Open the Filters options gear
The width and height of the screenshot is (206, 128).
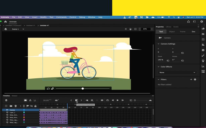click(195, 79)
